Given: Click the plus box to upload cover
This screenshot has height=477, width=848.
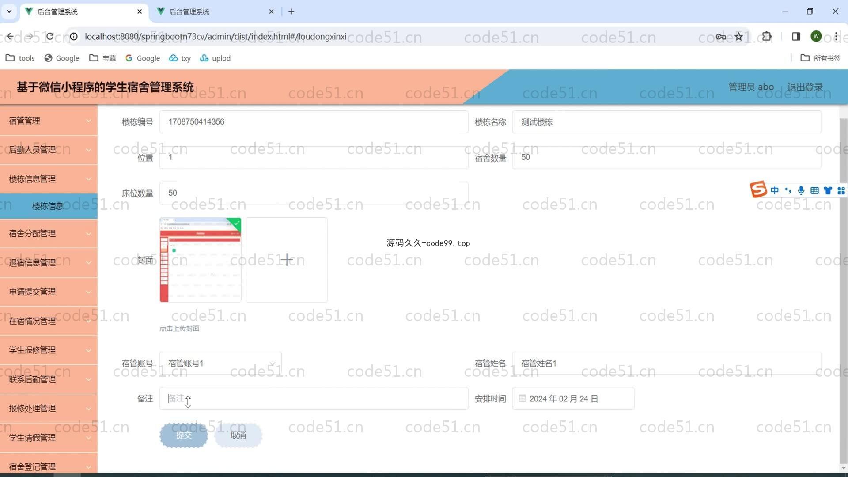Looking at the screenshot, I should (287, 260).
